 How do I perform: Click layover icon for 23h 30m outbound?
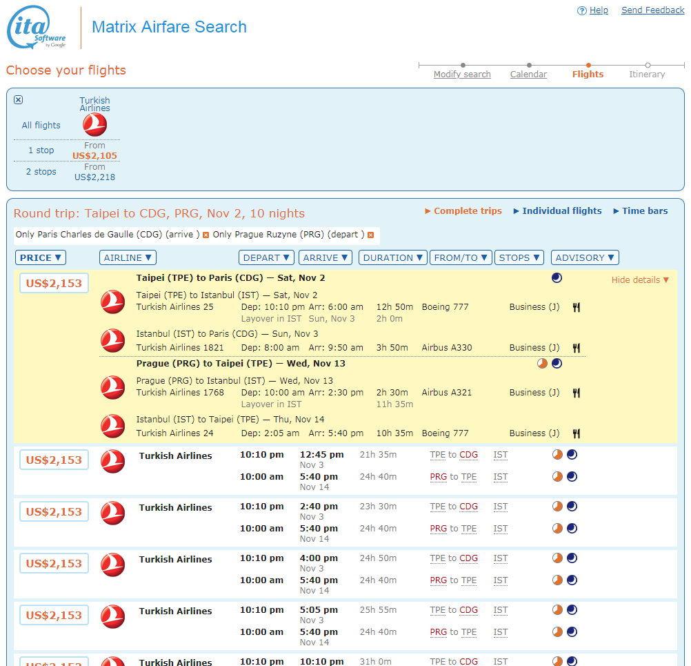pos(557,507)
